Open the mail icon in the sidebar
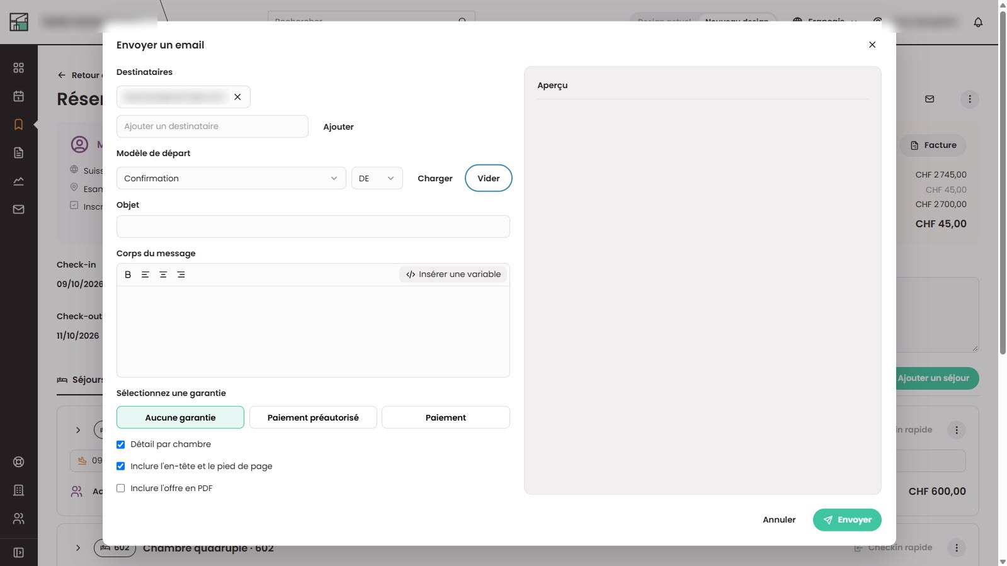The width and height of the screenshot is (1007, 566). point(19,210)
